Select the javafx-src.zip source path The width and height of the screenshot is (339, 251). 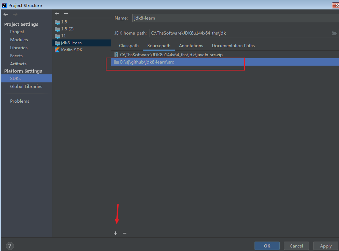[x=225, y=55]
